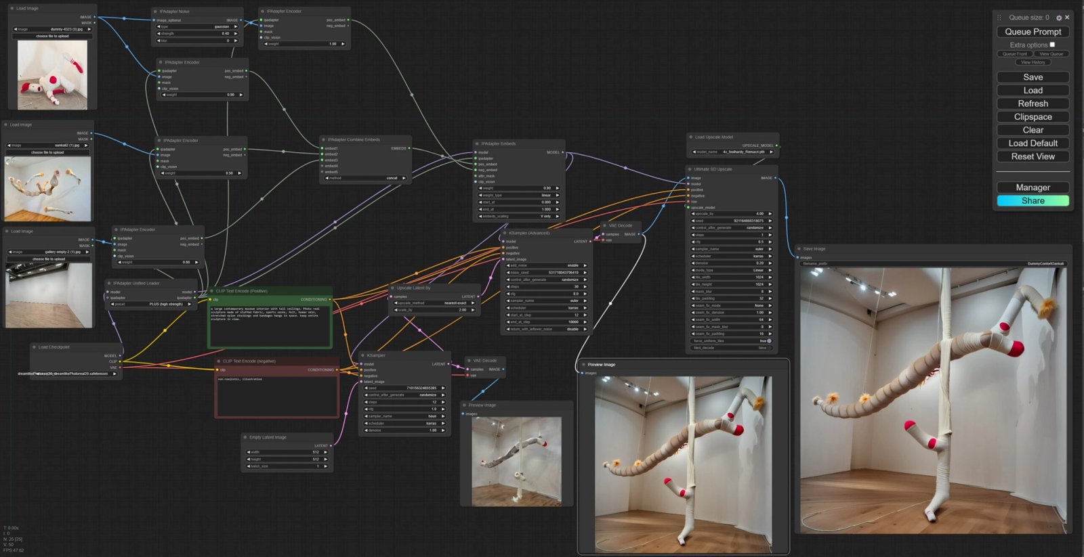The image size is (1084, 557).
Task: Open add_noise enable combo in KSampler (Advanced)
Action: 547,265
